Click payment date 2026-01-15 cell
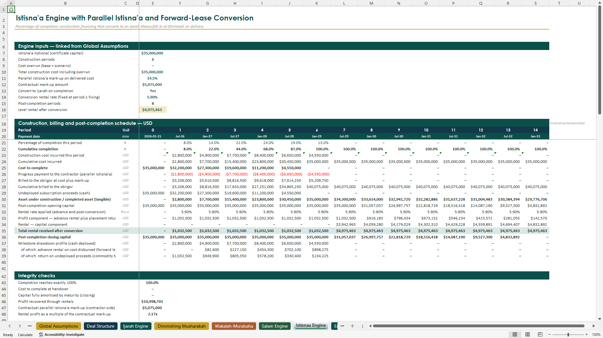 [x=153, y=136]
